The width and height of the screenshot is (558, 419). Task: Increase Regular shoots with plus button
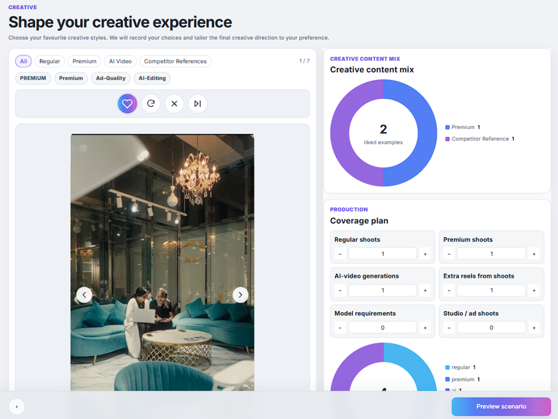[x=425, y=254]
